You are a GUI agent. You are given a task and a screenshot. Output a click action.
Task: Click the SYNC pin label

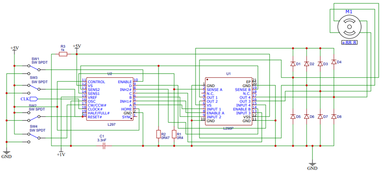point(127,117)
